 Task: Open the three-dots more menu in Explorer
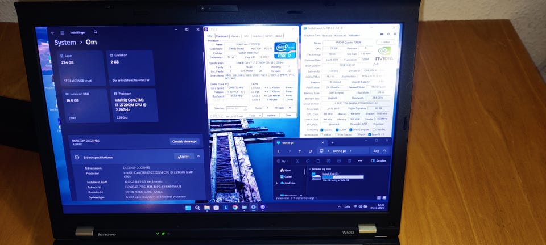pos(360,161)
